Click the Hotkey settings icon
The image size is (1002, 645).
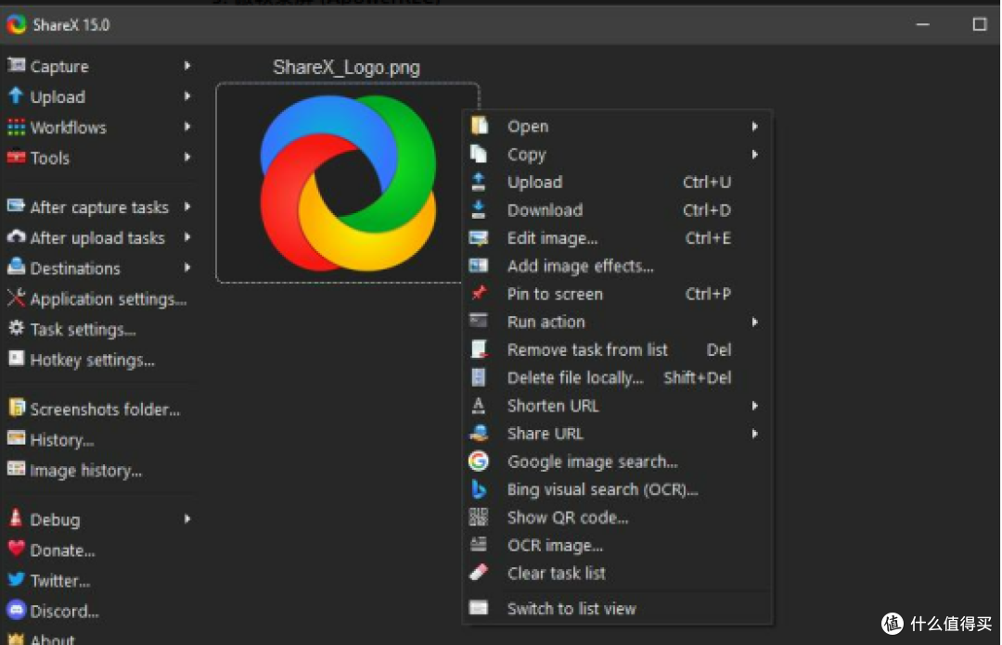[16, 359]
